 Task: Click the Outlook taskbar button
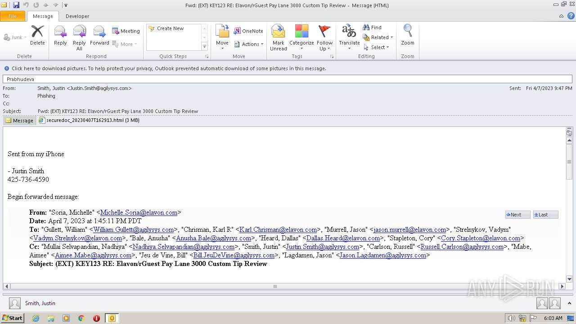[x=112, y=318]
